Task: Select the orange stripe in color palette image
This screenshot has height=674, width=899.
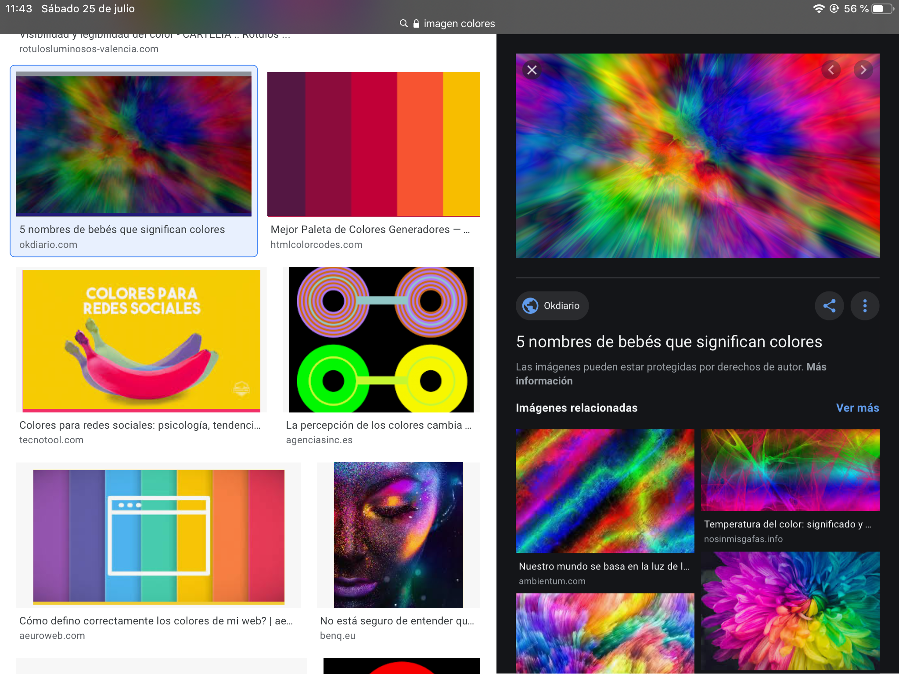Action: [420, 144]
